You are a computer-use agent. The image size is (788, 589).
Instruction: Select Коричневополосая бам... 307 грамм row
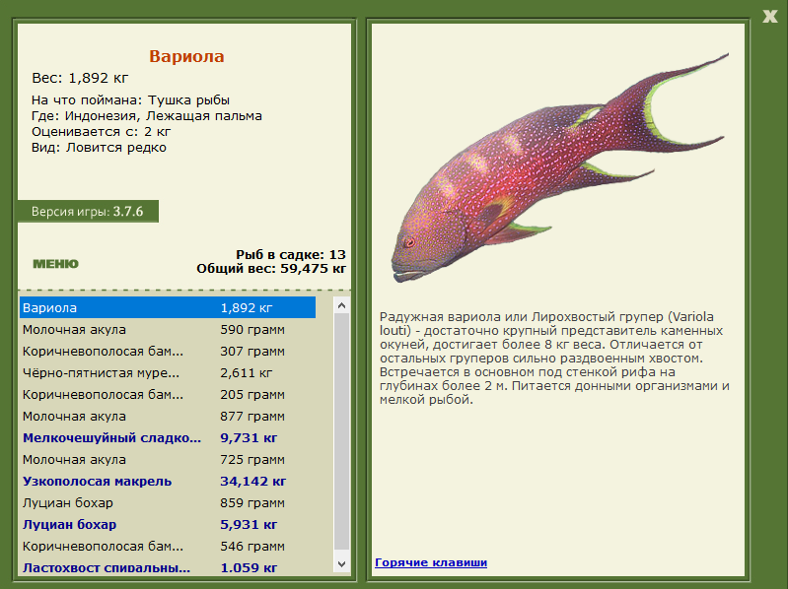[x=168, y=352]
